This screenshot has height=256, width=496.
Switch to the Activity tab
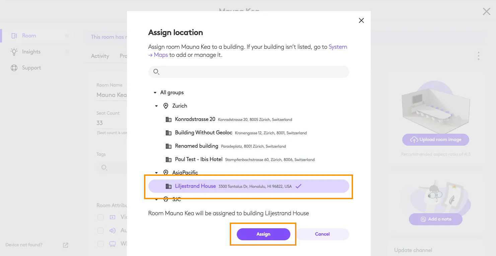[100, 56]
